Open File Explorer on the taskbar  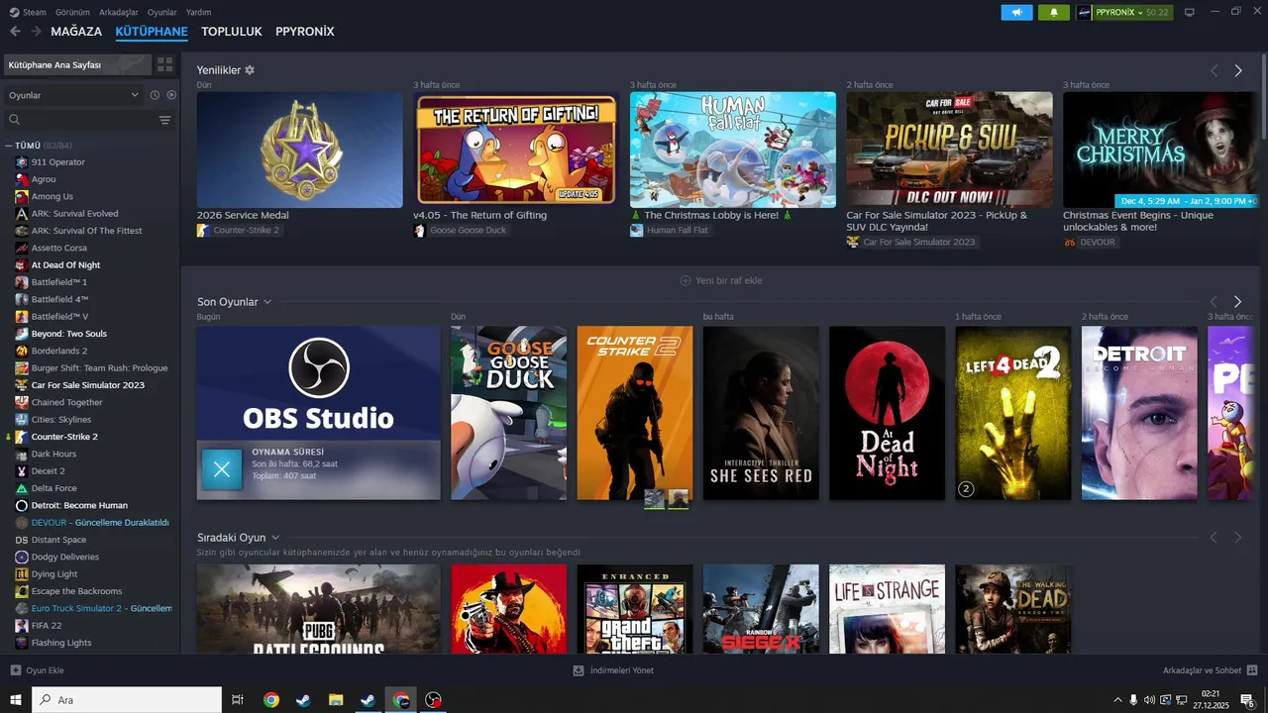[335, 700]
